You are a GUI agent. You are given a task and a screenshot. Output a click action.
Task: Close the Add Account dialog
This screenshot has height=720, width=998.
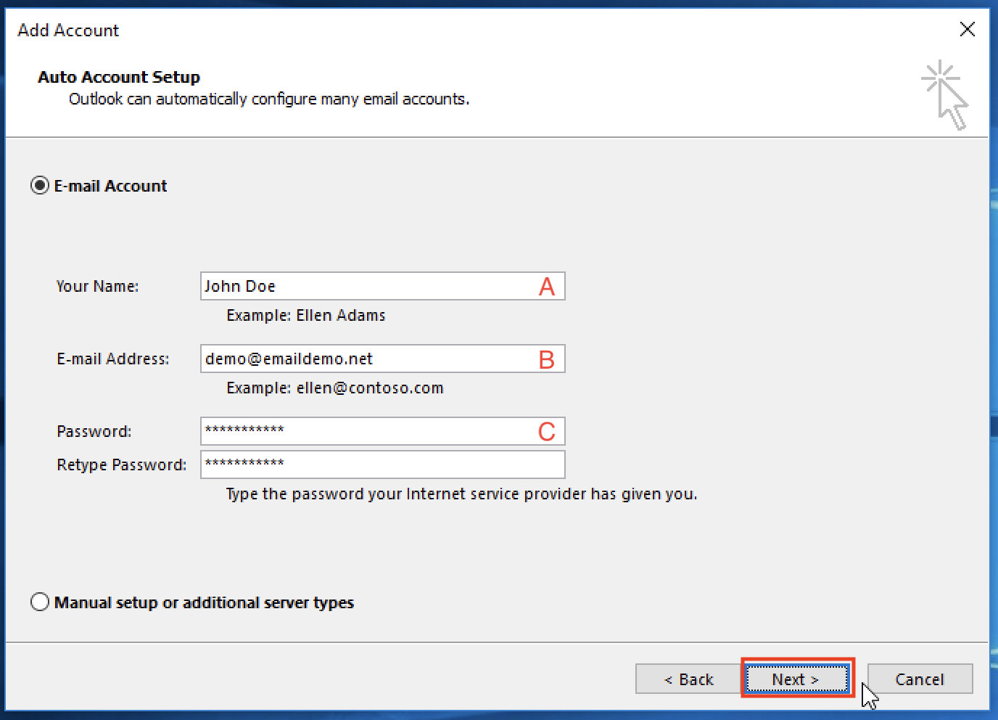point(967,30)
